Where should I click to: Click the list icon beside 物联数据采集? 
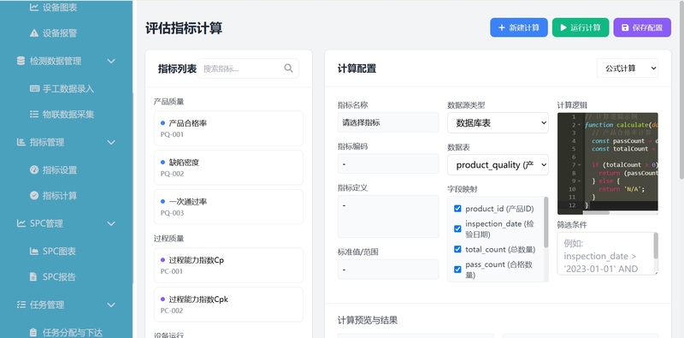coord(34,114)
